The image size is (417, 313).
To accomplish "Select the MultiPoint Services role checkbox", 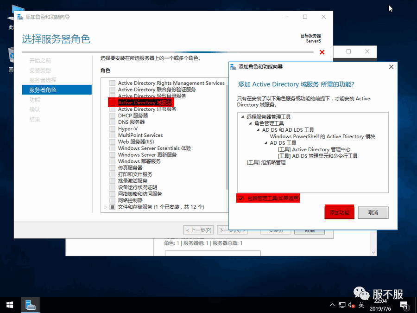I will pos(113,135).
